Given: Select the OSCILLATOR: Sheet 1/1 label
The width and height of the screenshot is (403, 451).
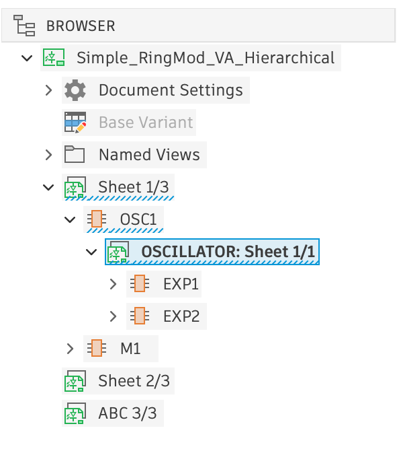Looking at the screenshot, I should (x=228, y=252).
